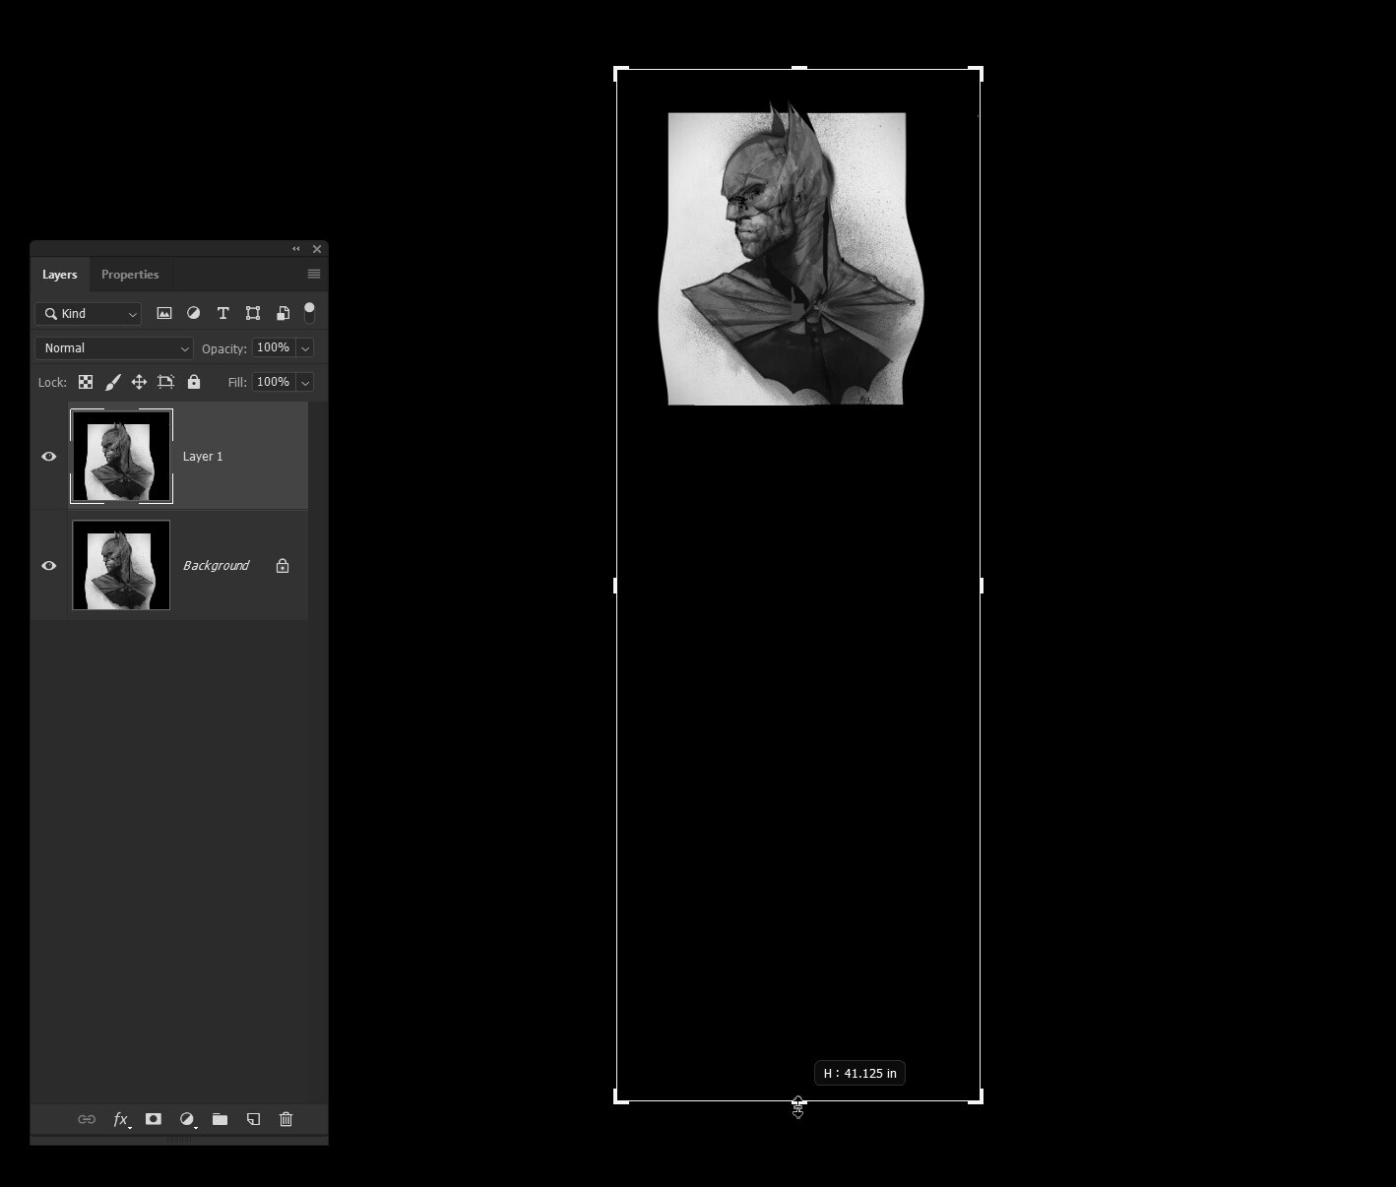Click the top-center crop handle
The width and height of the screenshot is (1396, 1187).
pyautogui.click(x=798, y=68)
